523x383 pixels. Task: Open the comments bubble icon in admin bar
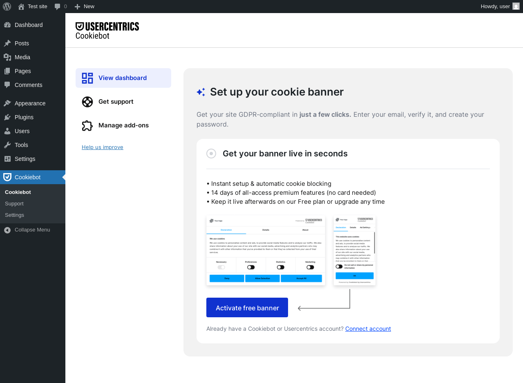point(58,7)
